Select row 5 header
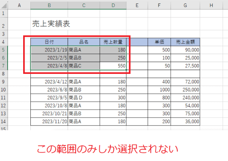The width and height of the screenshot is (228, 161). [x=4, y=50]
